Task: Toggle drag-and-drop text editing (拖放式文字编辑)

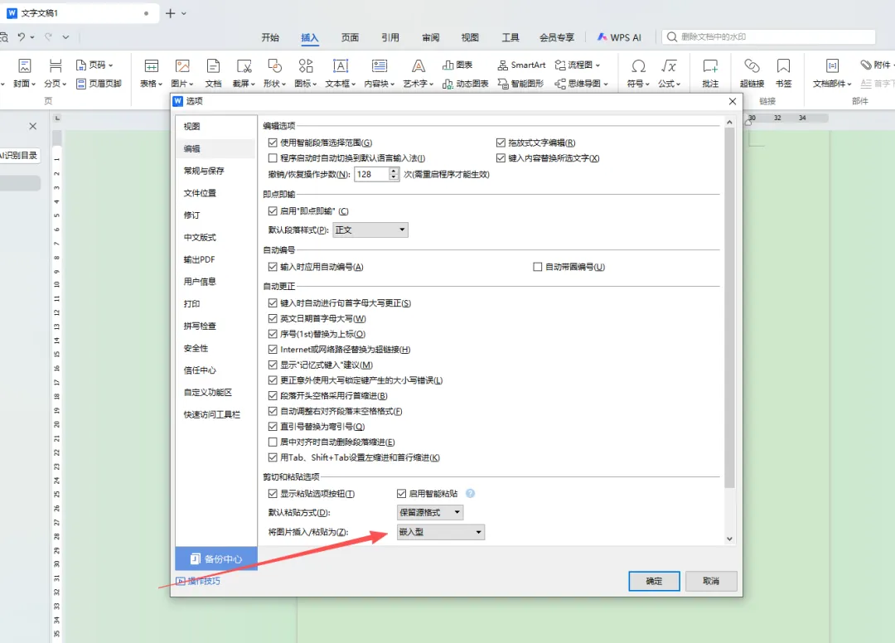Action: [501, 143]
